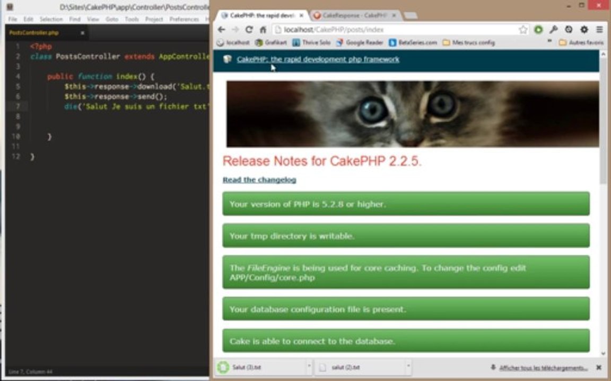Go to the Chrome home page icon
The height and width of the screenshot is (381, 611).
[x=263, y=30]
